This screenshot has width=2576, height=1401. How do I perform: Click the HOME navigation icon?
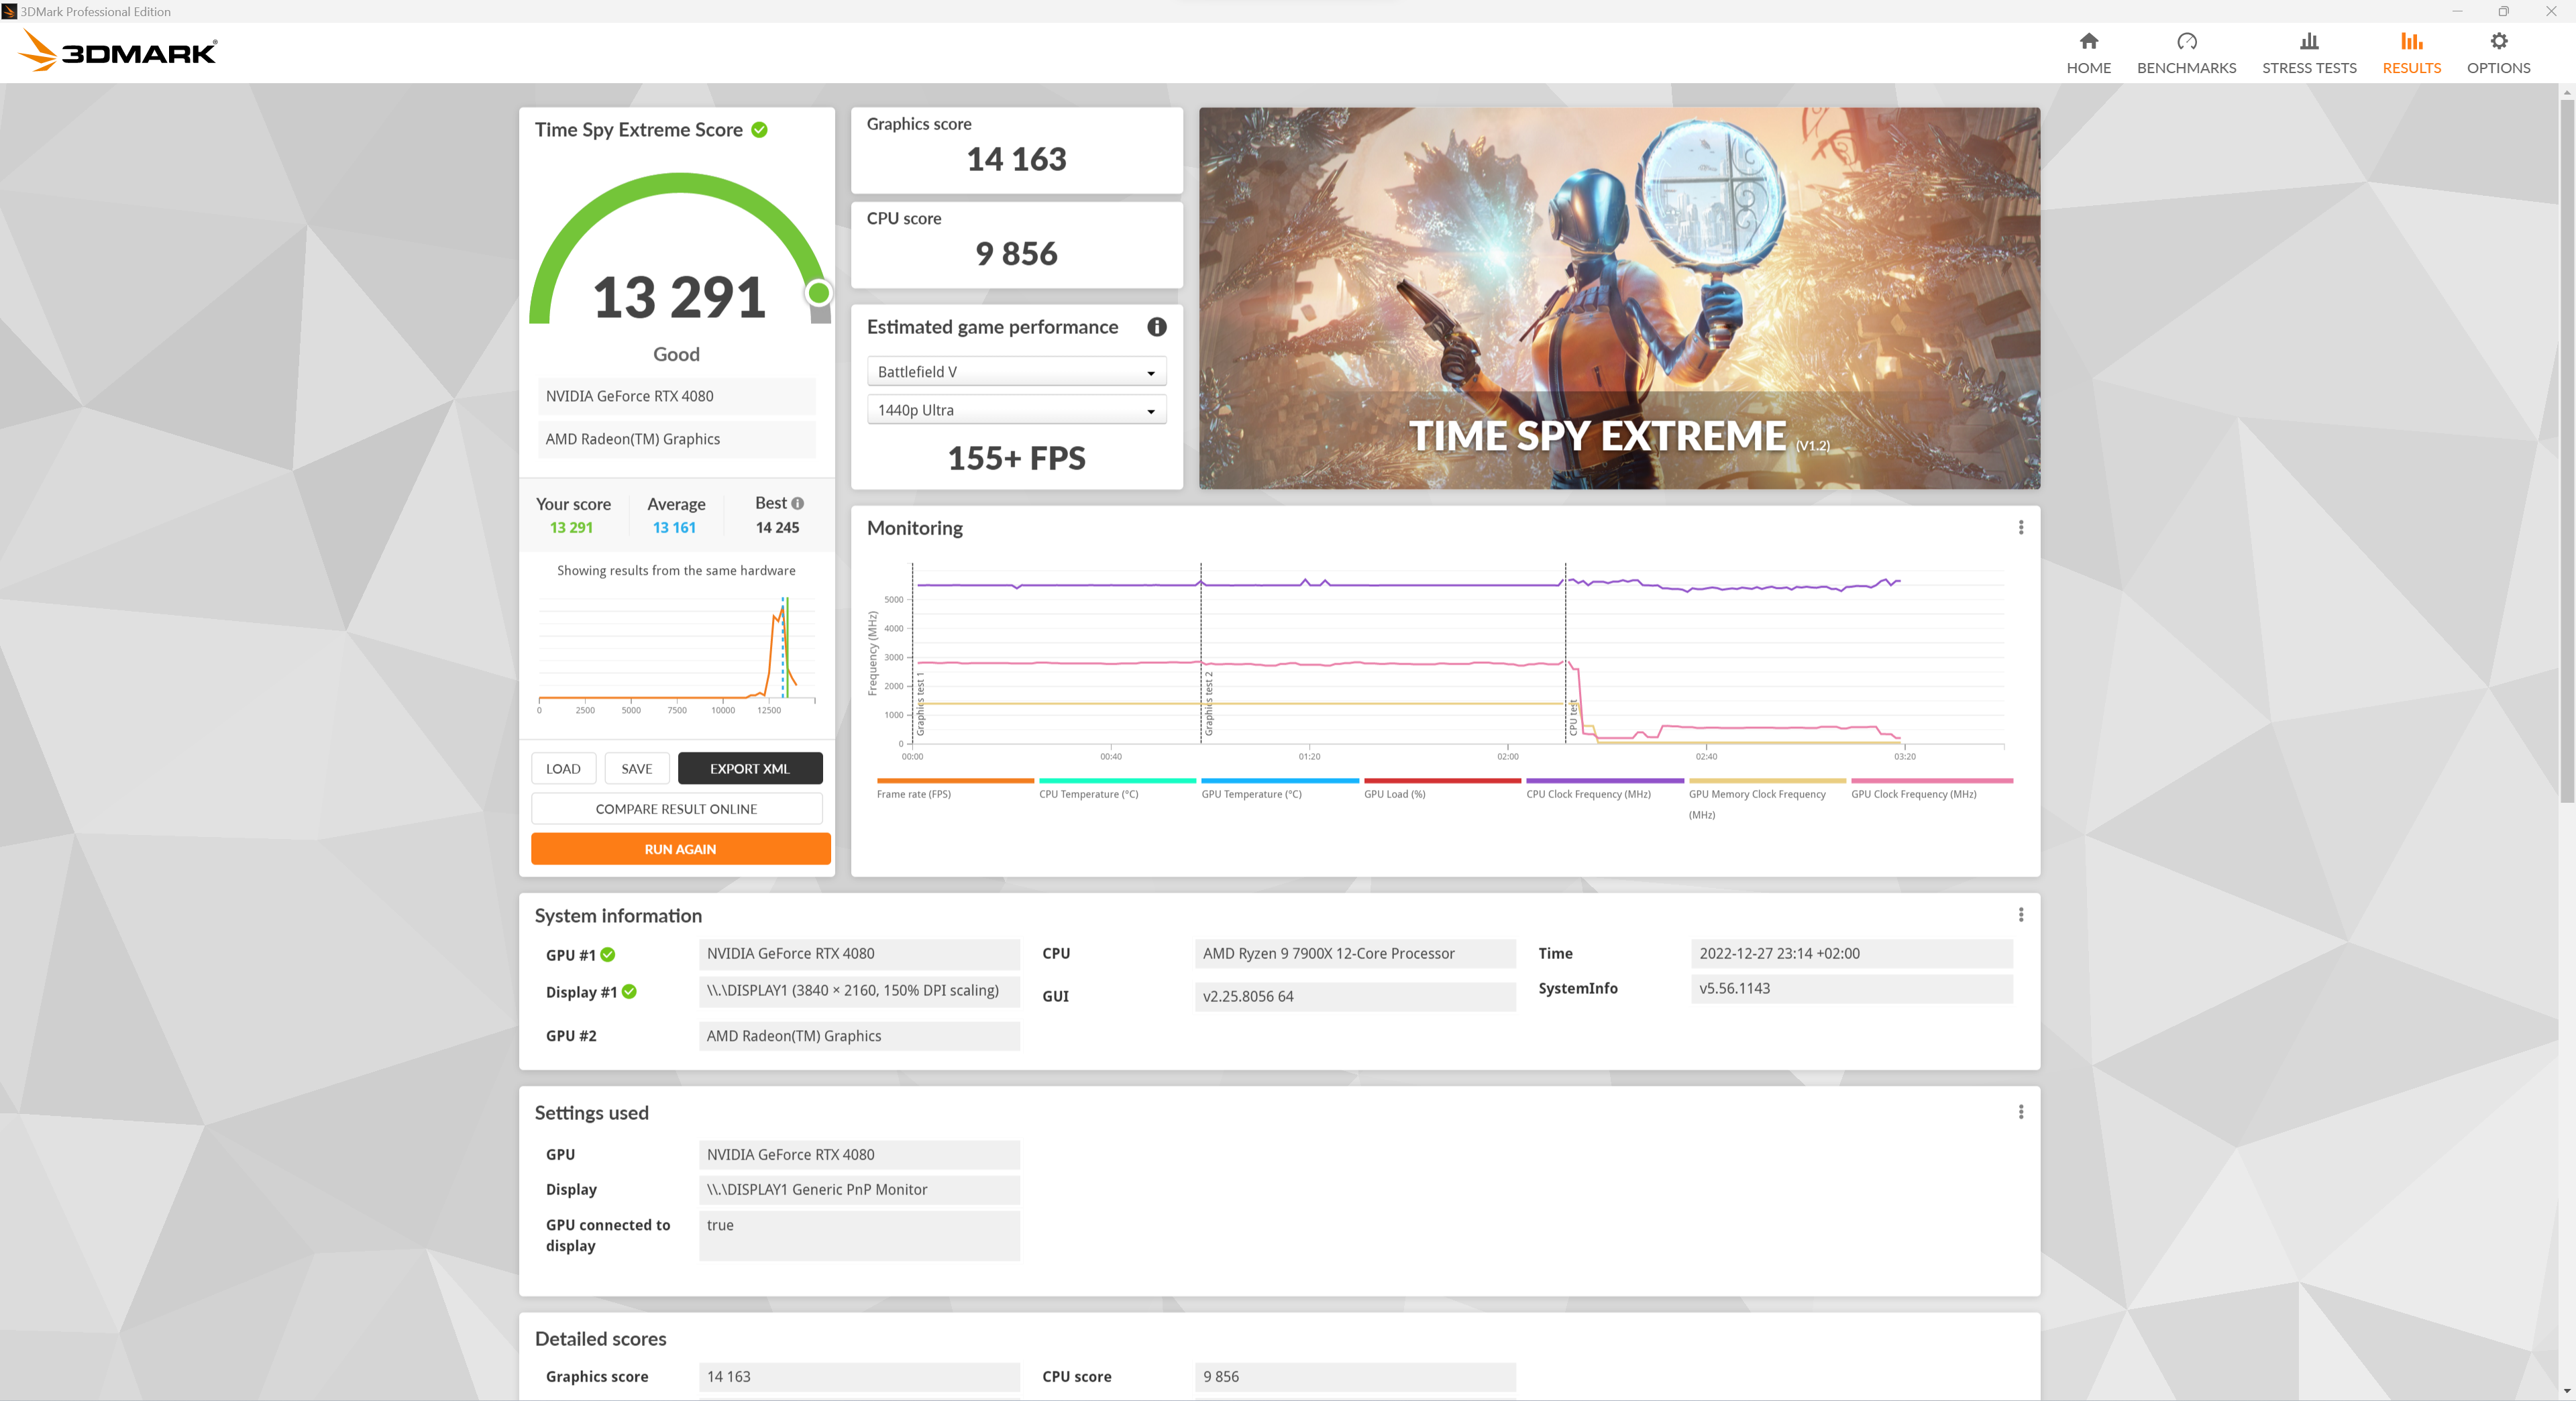pos(2088,45)
